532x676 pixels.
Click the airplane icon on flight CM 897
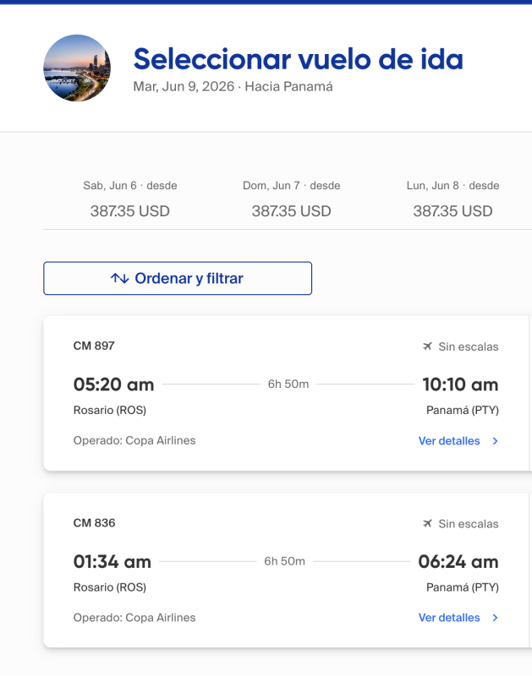point(427,346)
